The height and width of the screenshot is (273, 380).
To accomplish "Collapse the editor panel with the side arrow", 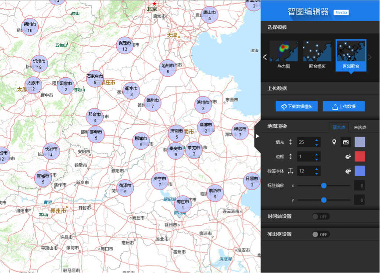I will coord(258,136).
